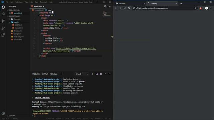Click the editor minimap
Viewport: 214px width, 120px height.
[107, 14]
